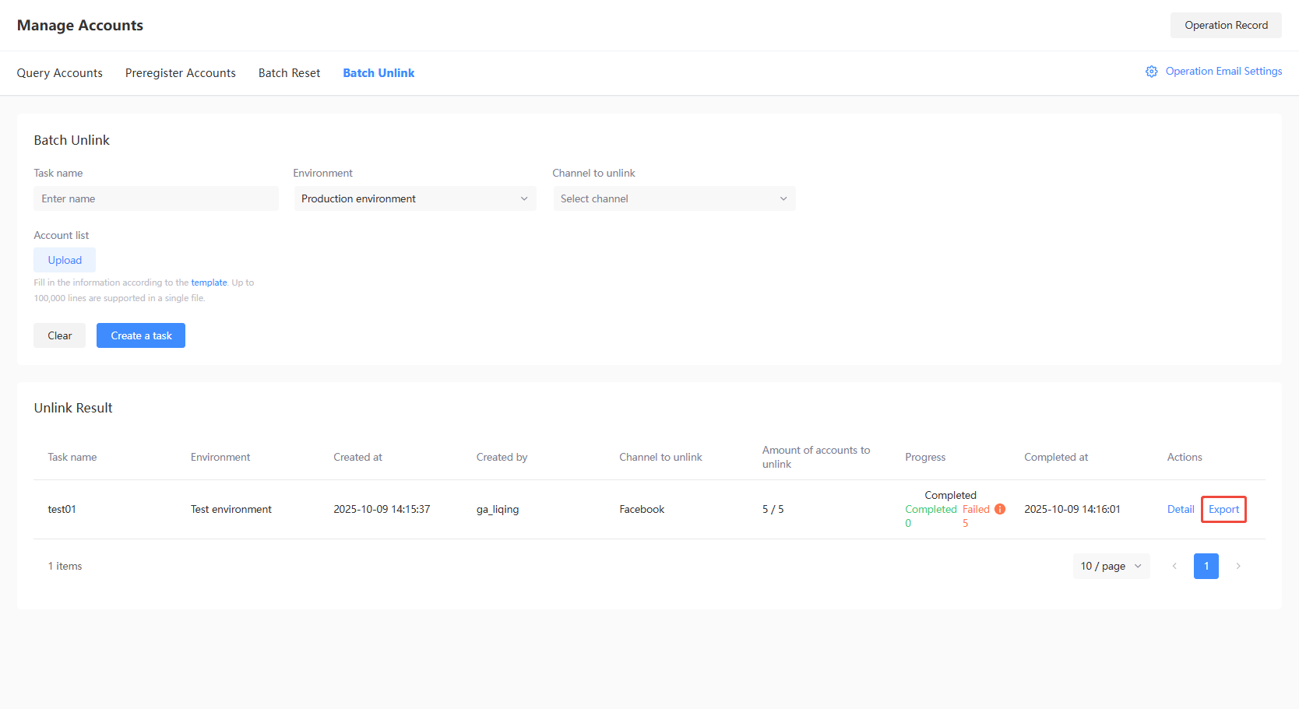View Detail for task test01
This screenshot has width=1299, height=709.
pos(1180,509)
